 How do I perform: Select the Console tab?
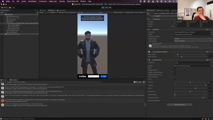click(x=13, y=80)
